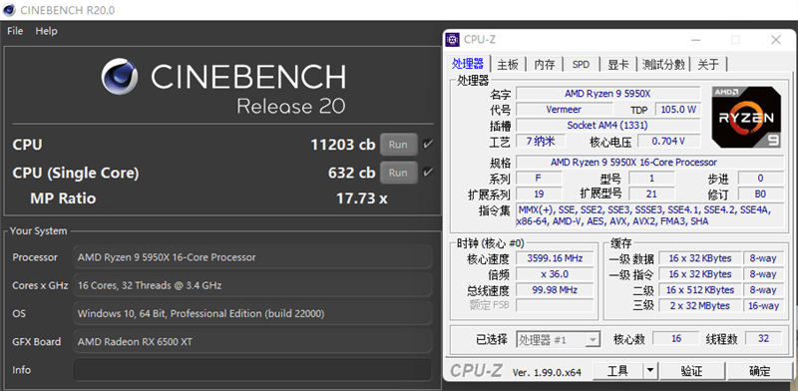Select the 11203 cb CPU score

click(x=343, y=145)
